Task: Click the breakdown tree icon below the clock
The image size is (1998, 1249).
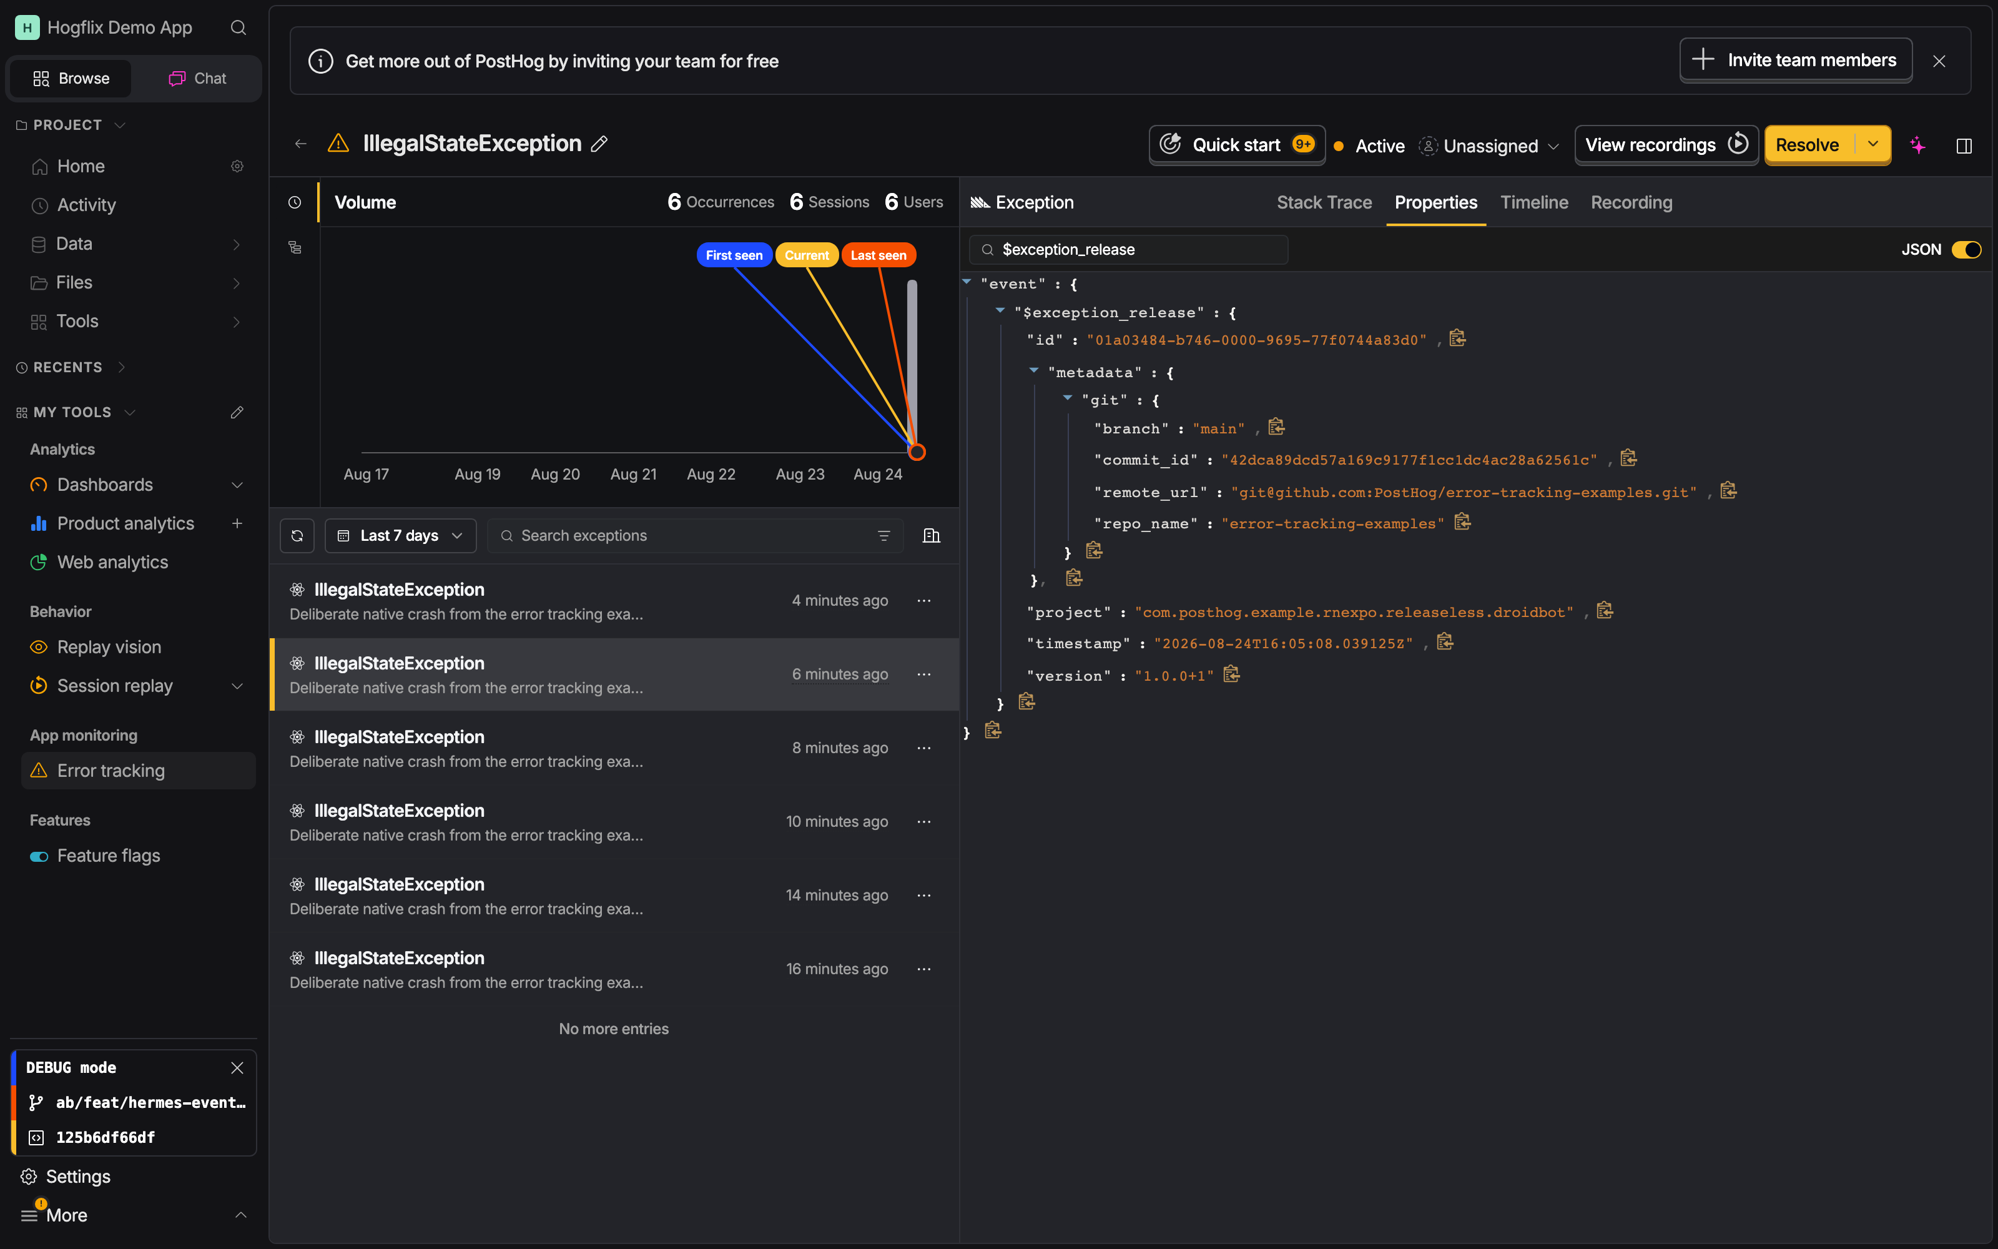Action: [x=295, y=248]
